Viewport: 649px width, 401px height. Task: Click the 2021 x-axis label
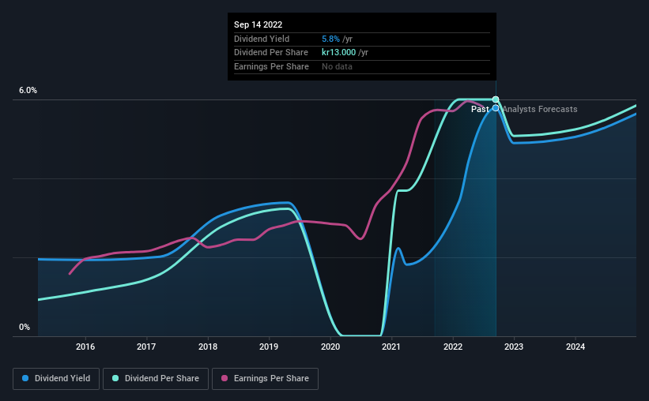coord(391,347)
